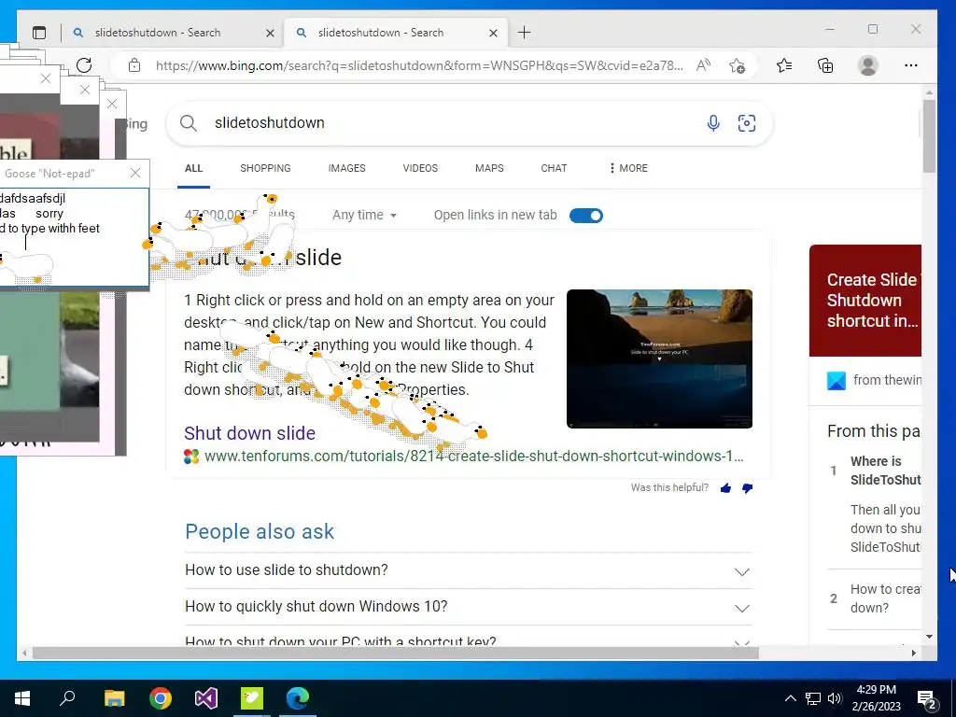This screenshot has height=717, width=956.
Task: Open Edge tab actions menu icon
Action: click(x=39, y=33)
